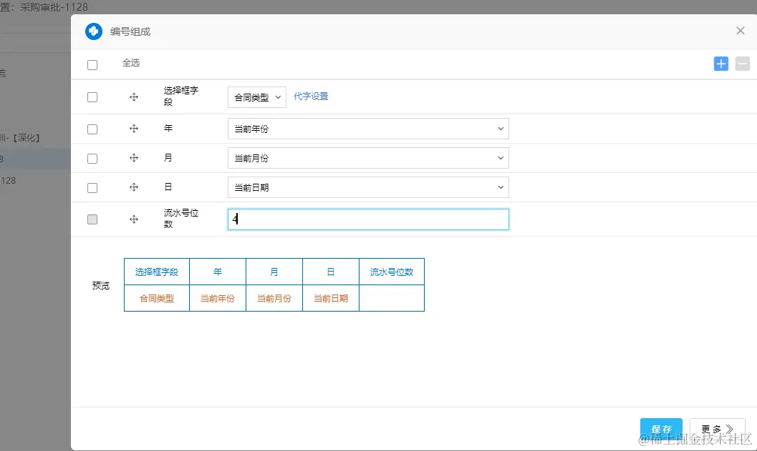This screenshot has height=451, width=757.
Task: Click preview value cell 当前月份
Action: click(x=274, y=298)
